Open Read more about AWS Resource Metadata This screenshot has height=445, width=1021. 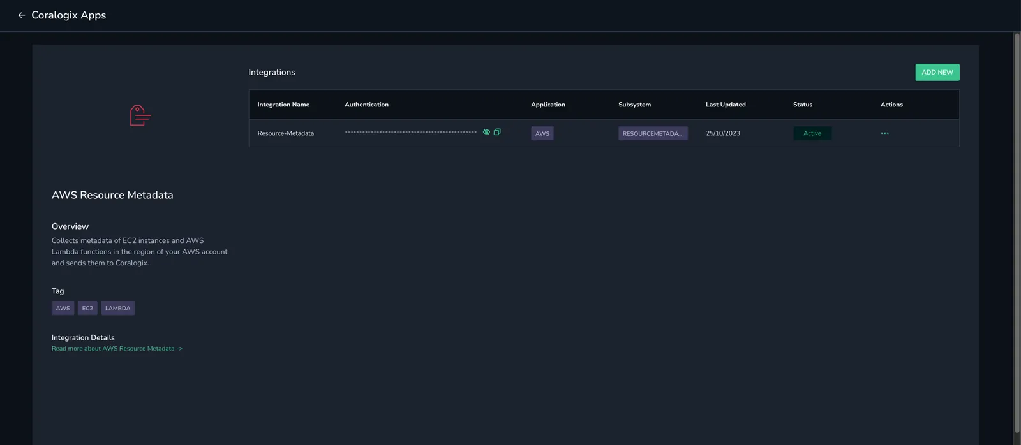pyautogui.click(x=117, y=349)
